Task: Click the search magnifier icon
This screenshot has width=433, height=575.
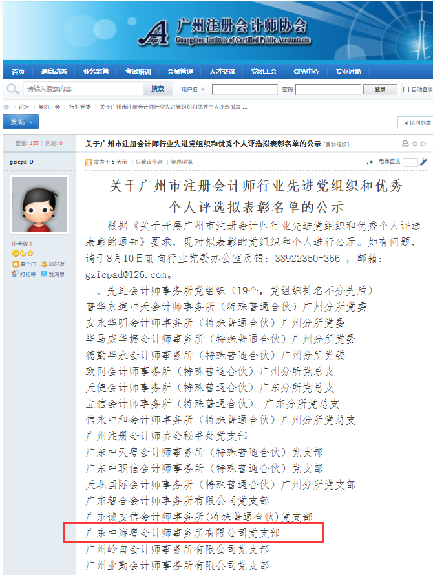Action: pos(13,89)
